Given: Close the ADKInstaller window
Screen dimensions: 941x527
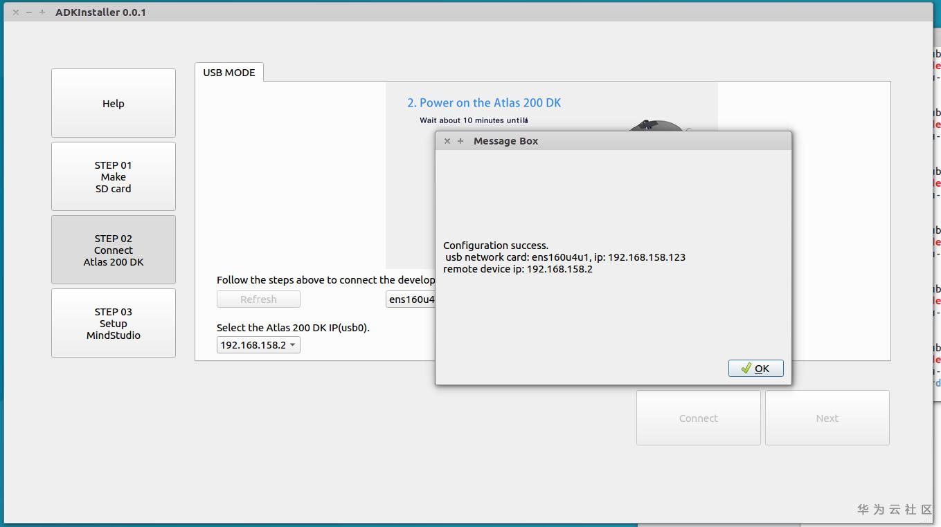Looking at the screenshot, I should (16, 12).
